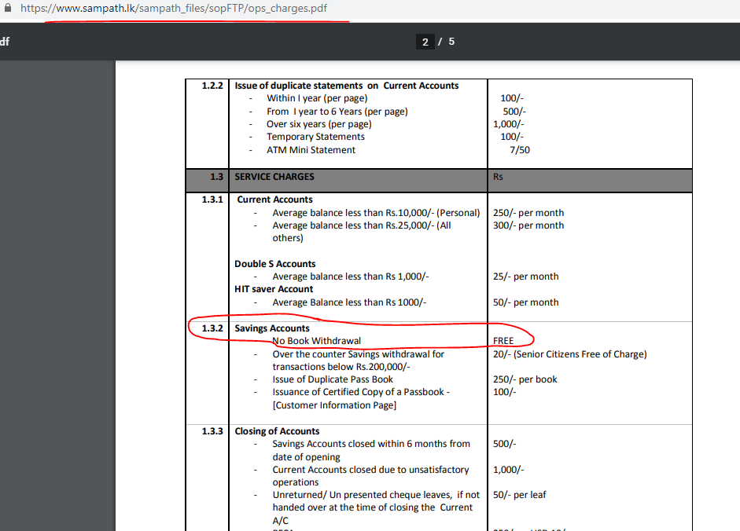This screenshot has height=531, width=740.
Task: Click the 'Rs' column header in the grey row
Action: tap(498, 177)
